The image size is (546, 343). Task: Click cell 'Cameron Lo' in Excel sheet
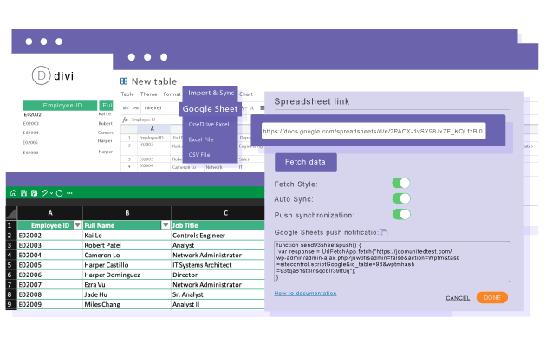pyautogui.click(x=127, y=255)
